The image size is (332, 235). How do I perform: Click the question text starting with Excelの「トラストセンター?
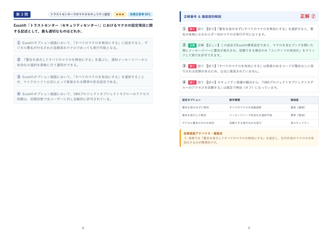click(83, 28)
